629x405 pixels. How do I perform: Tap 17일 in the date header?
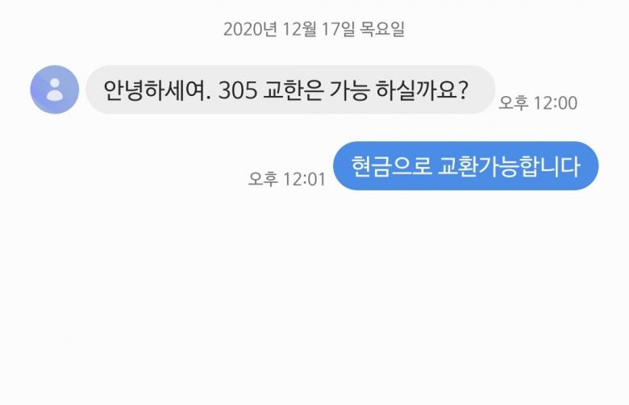(338, 29)
